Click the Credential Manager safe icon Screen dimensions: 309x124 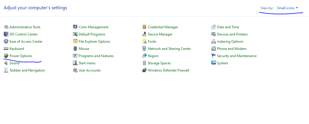pos(144,27)
